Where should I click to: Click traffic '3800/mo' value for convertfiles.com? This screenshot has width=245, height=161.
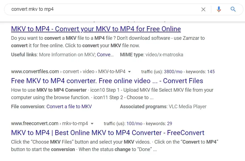point(173,72)
